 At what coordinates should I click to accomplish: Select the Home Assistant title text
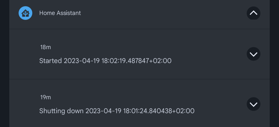pos(60,13)
